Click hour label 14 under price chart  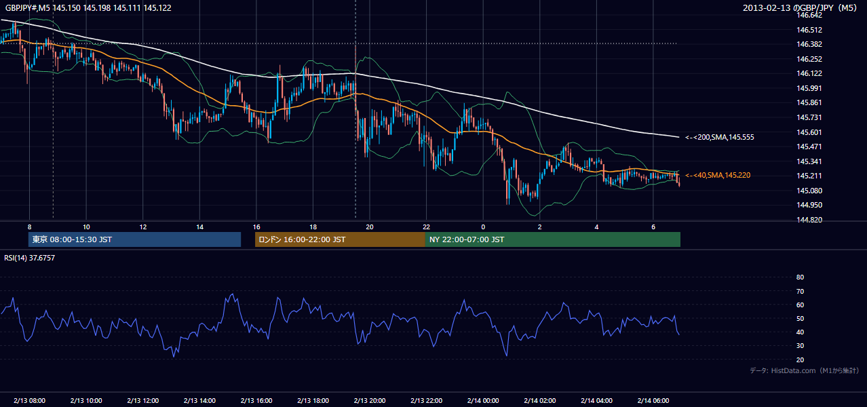[199, 227]
